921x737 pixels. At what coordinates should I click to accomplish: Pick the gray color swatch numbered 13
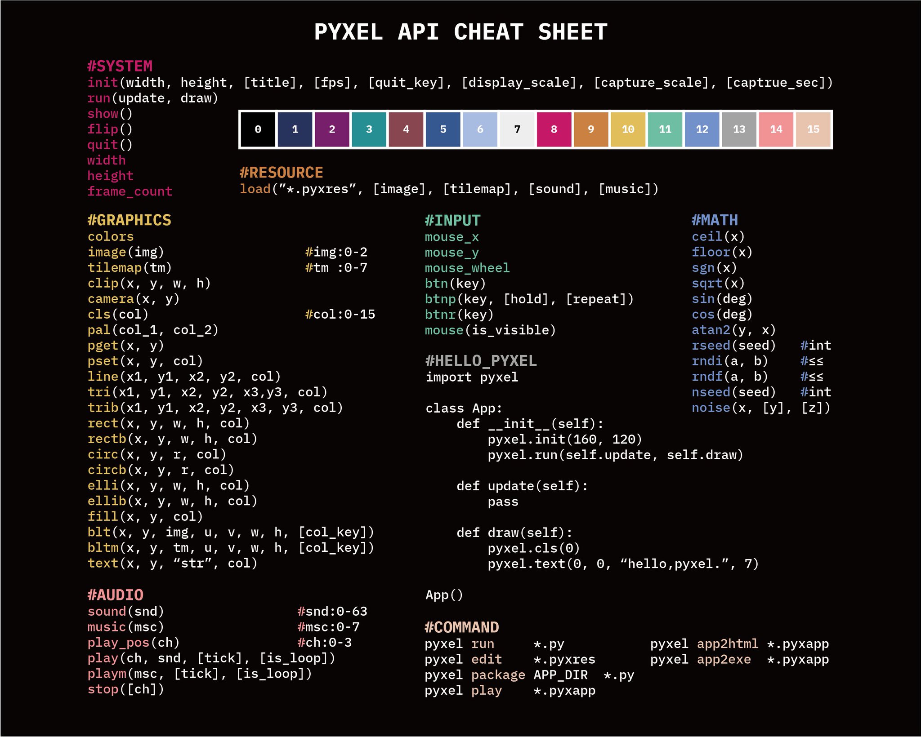739,129
